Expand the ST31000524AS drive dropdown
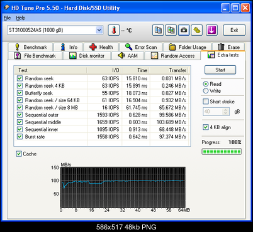This screenshot has height=232, width=253. pos(99,30)
